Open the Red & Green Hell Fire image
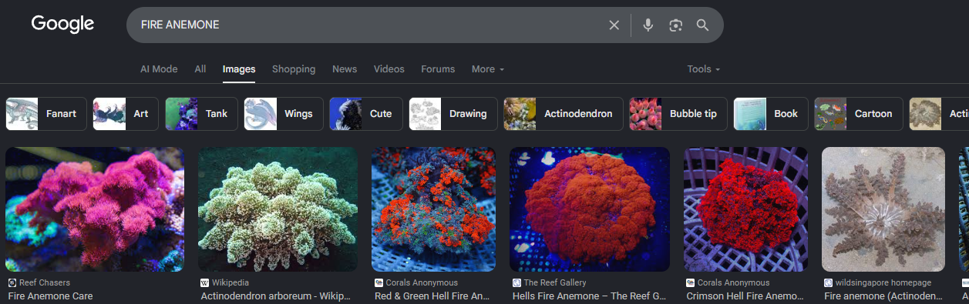The height and width of the screenshot is (304, 969). [x=433, y=209]
